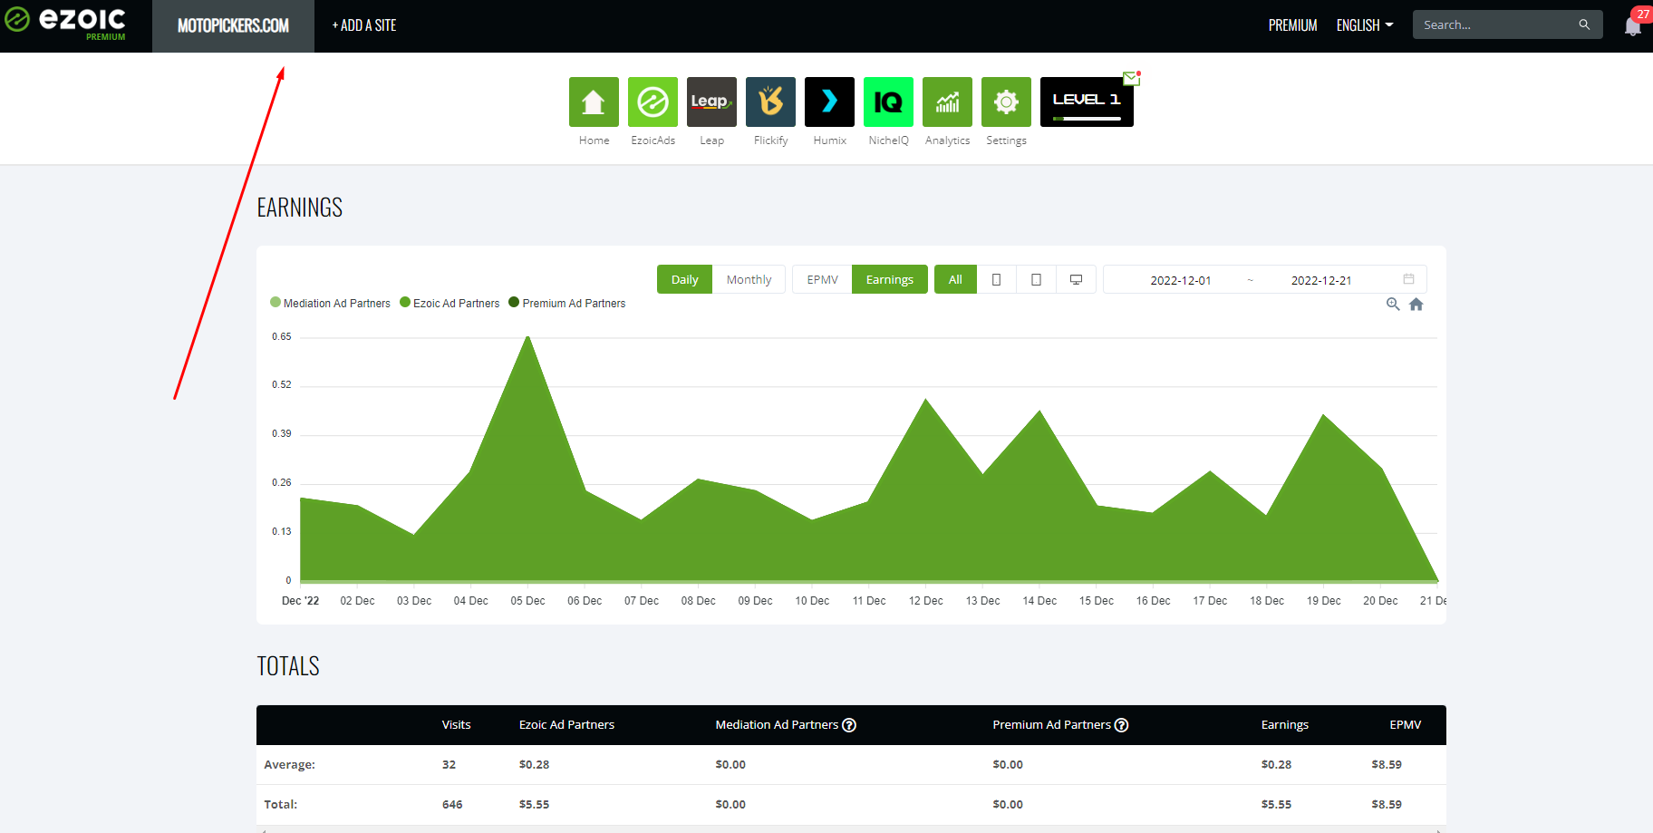
Task: Click the Level 1 badge
Action: [1087, 102]
